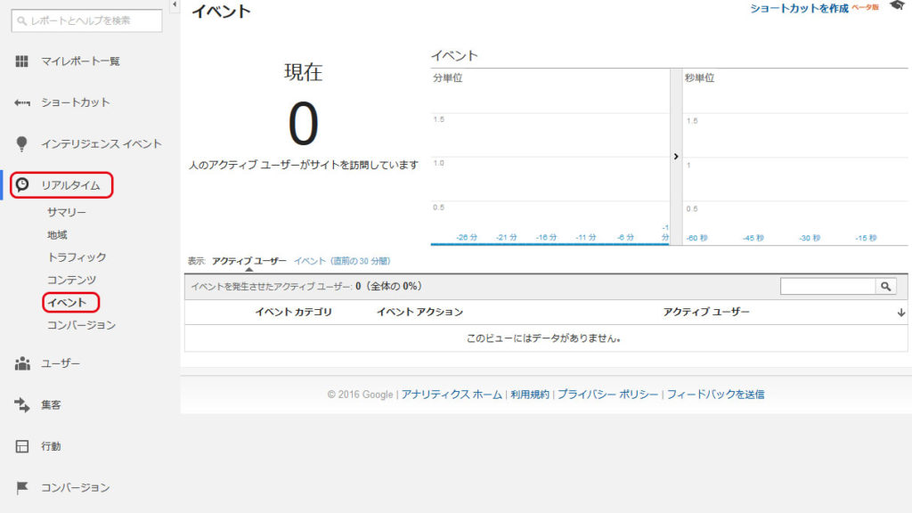Image resolution: width=912 pixels, height=513 pixels.
Task: Click ショートカットを作成 link
Action: pyautogui.click(x=799, y=8)
